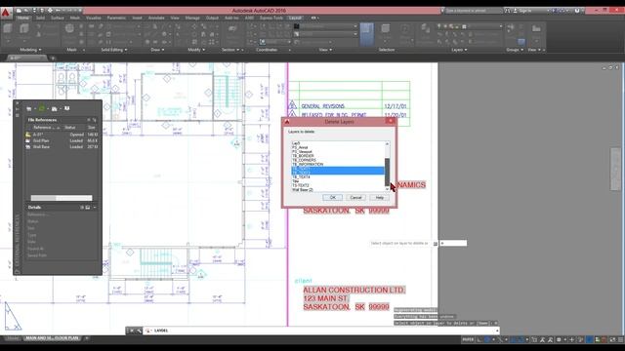Show preview mode in the Details pane
This screenshot has height=351, width=625.
(88, 208)
